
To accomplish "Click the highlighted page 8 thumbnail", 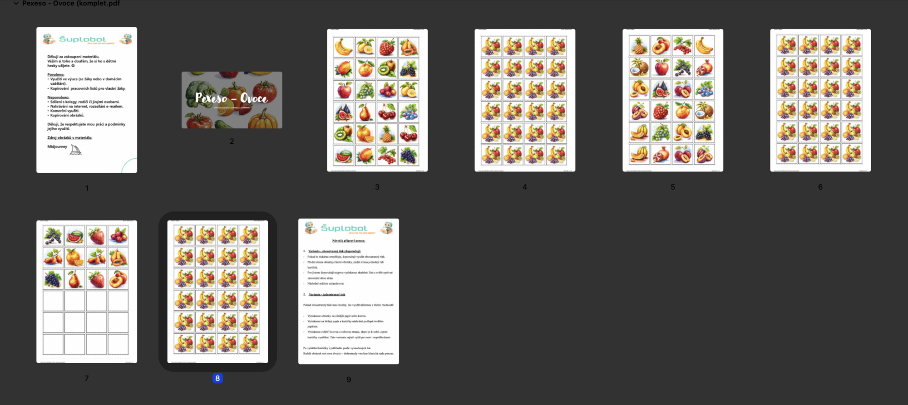I will click(217, 291).
